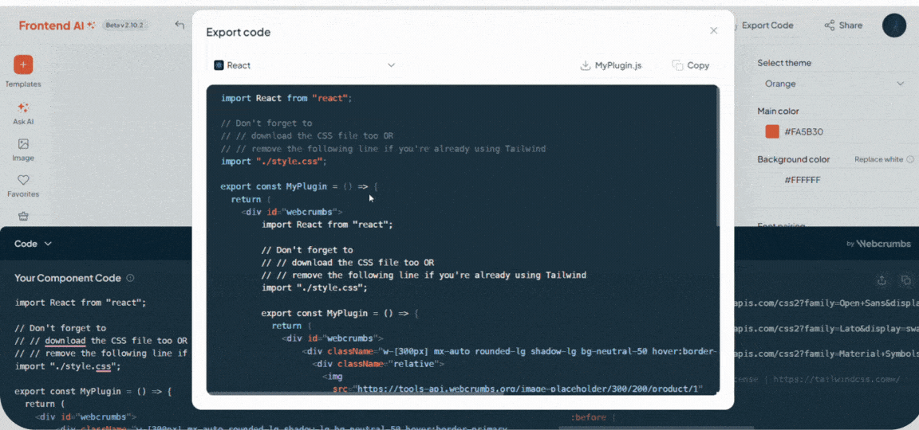Viewport: 919px width, 430px height.
Task: Open the user avatar menu
Action: click(x=893, y=25)
